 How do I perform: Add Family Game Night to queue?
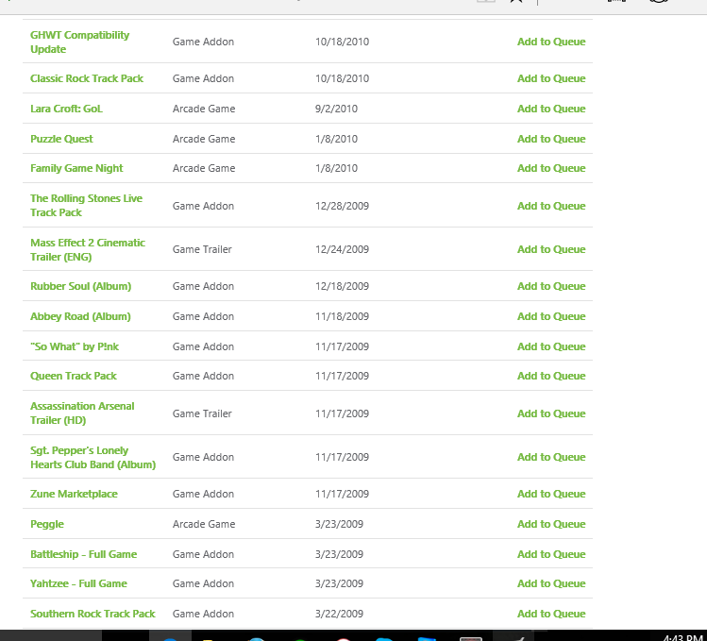(551, 168)
